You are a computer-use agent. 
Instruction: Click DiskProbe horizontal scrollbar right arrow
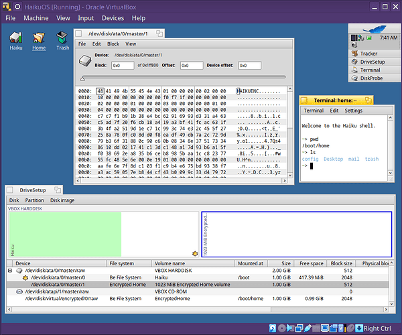click(x=285, y=181)
